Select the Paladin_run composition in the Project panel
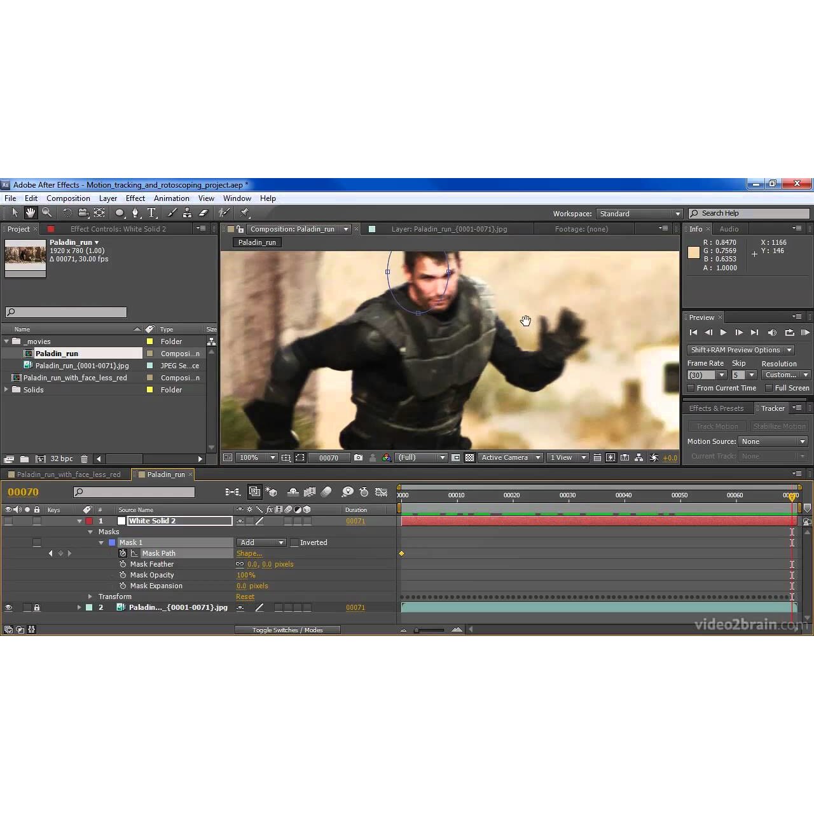 [x=58, y=353]
